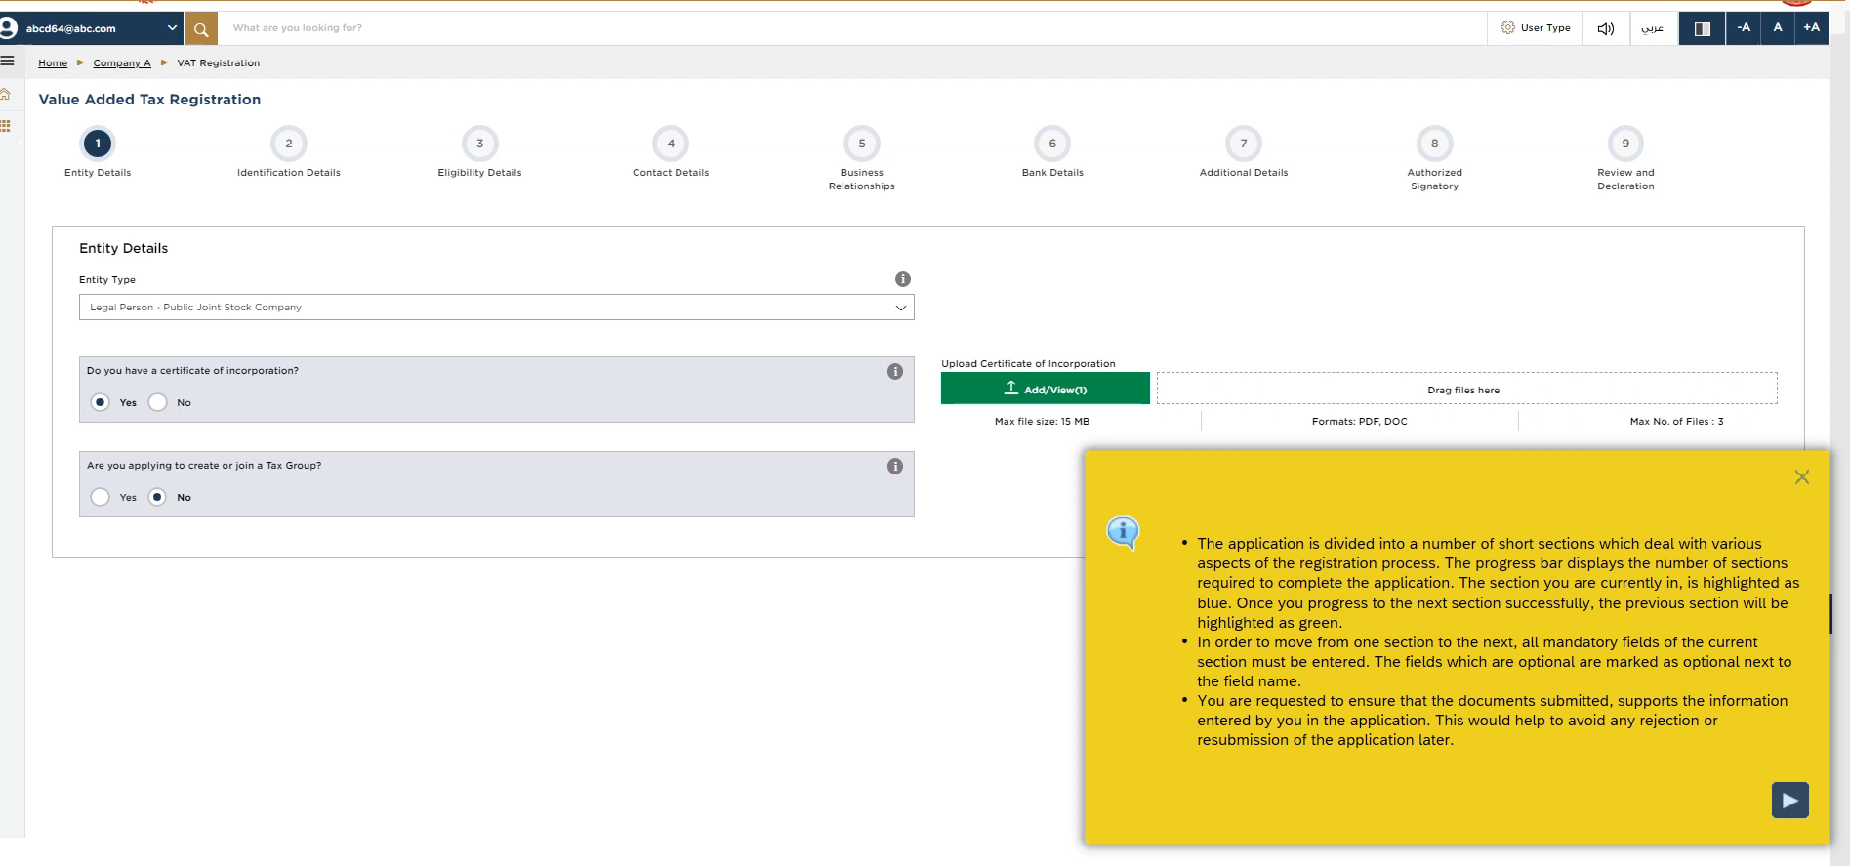The image size is (1850, 866).
Task: Close the yellow help popup
Action: 1802,477
